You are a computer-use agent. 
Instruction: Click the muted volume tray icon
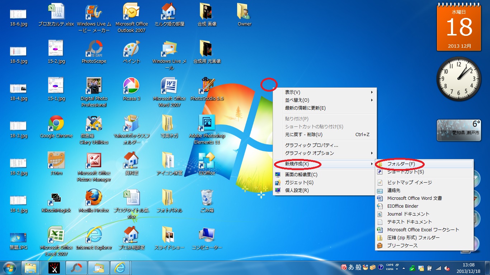447,268
